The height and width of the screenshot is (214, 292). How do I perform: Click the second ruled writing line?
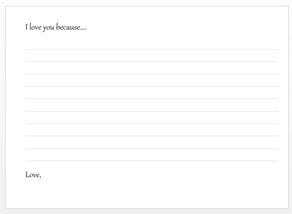pyautogui.click(x=152, y=61)
